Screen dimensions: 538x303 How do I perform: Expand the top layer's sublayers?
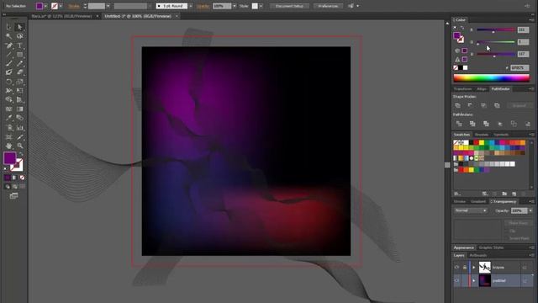tap(474, 268)
